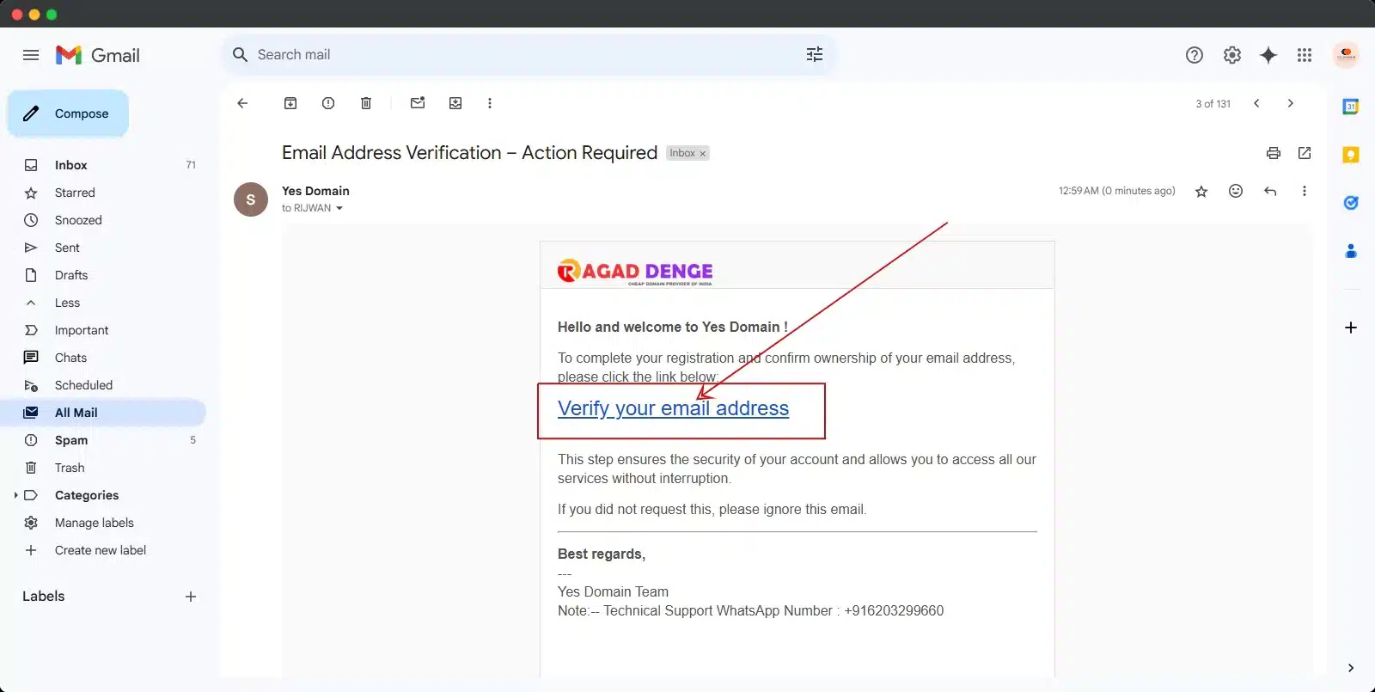Viewport: 1375px width, 692px height.
Task: Click the Verify your email address link
Action: pos(673,408)
